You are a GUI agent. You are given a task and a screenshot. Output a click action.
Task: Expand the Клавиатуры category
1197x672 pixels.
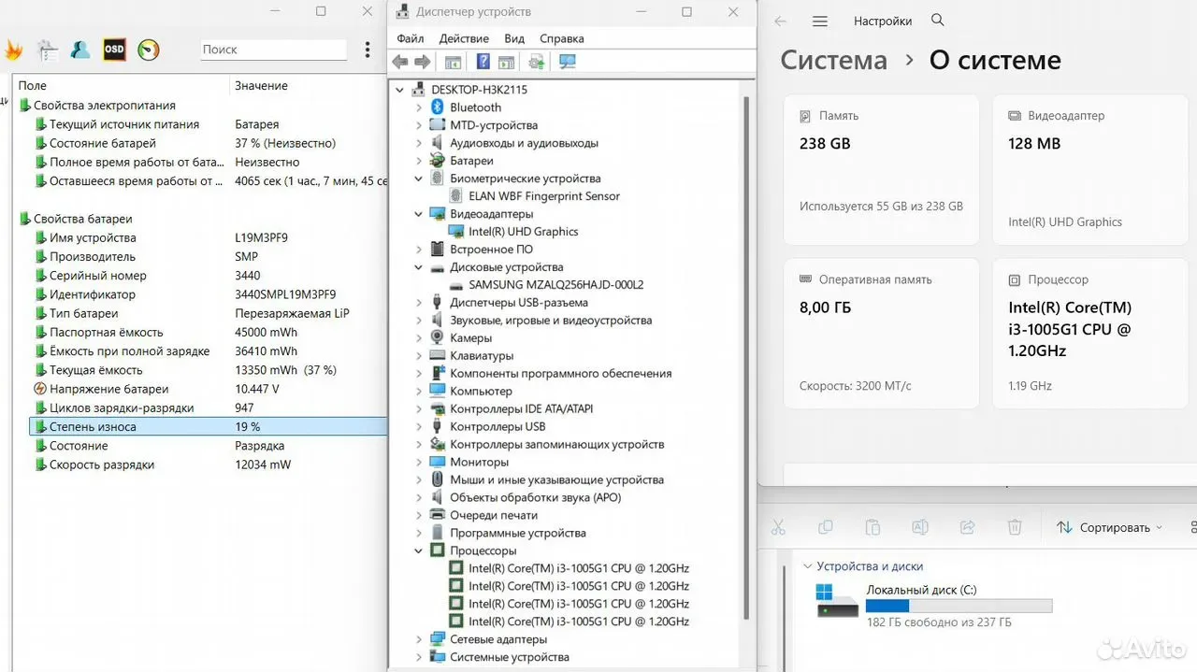[x=419, y=355]
